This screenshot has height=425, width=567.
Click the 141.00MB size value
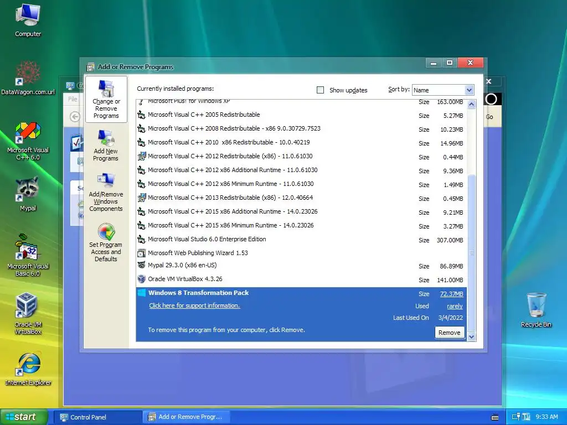[450, 280]
